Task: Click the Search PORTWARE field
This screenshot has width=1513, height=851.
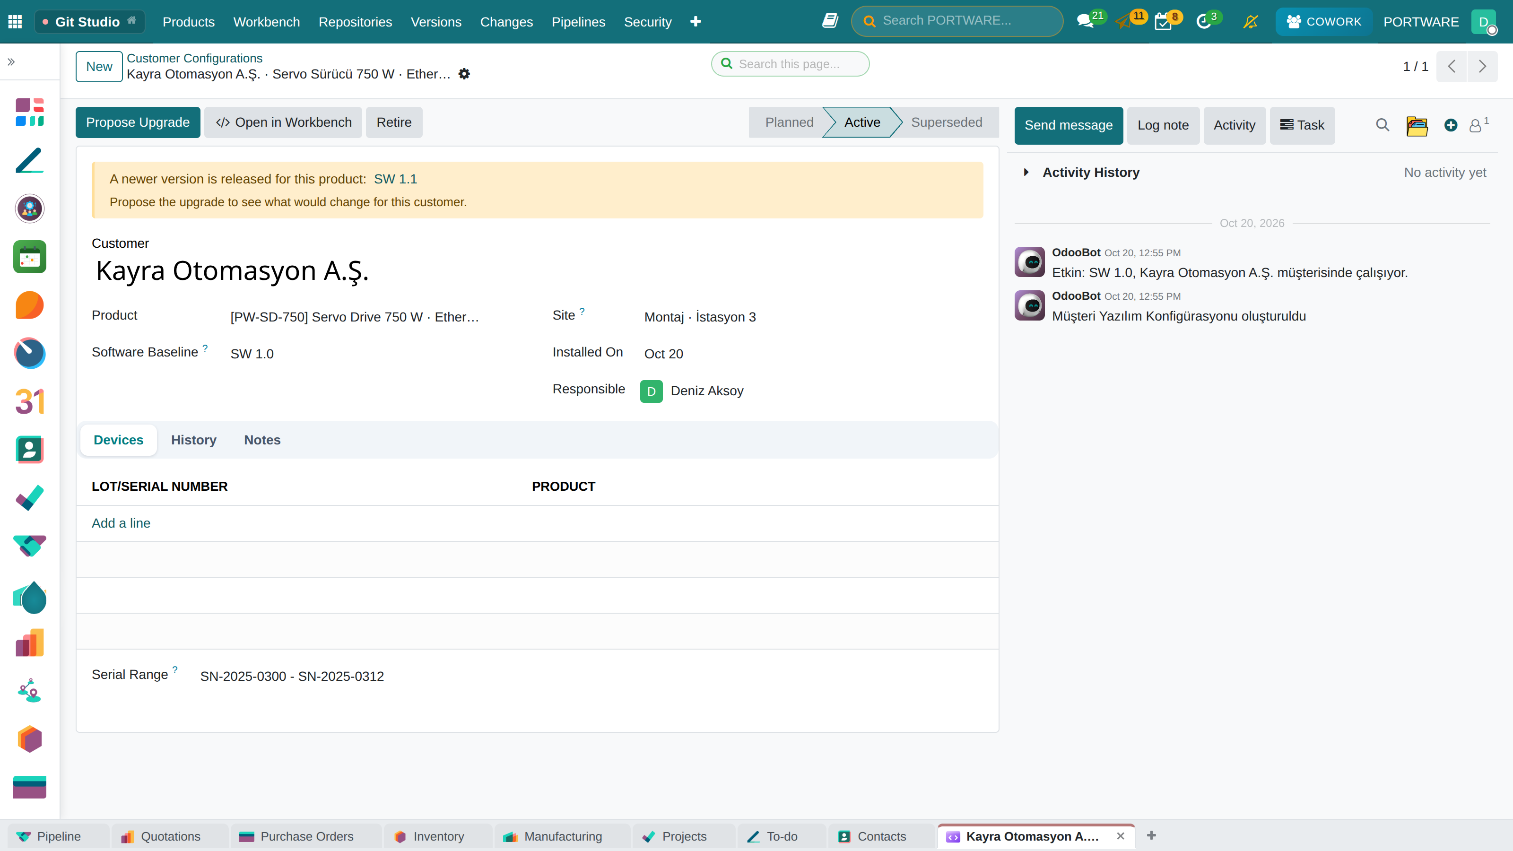Action: pyautogui.click(x=957, y=21)
